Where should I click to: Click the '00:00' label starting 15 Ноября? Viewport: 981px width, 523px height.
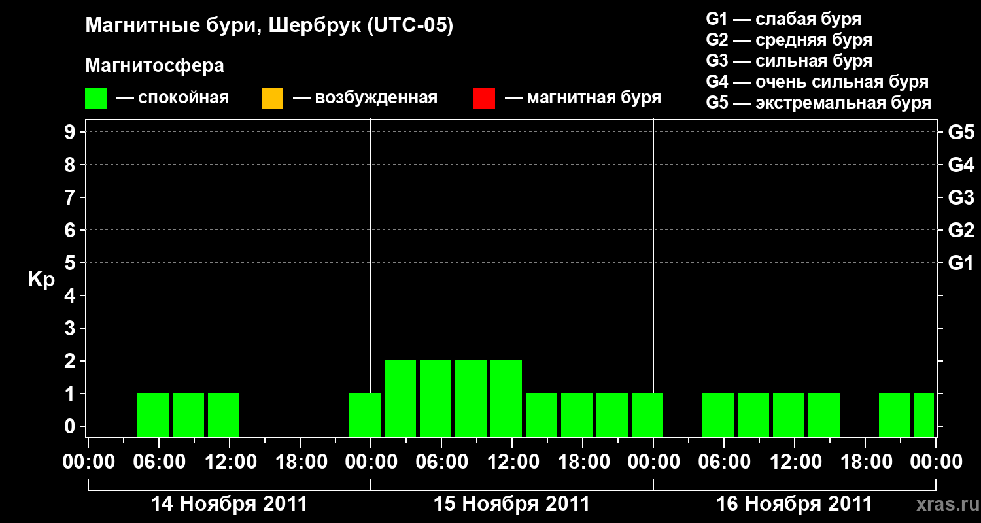[371, 462]
